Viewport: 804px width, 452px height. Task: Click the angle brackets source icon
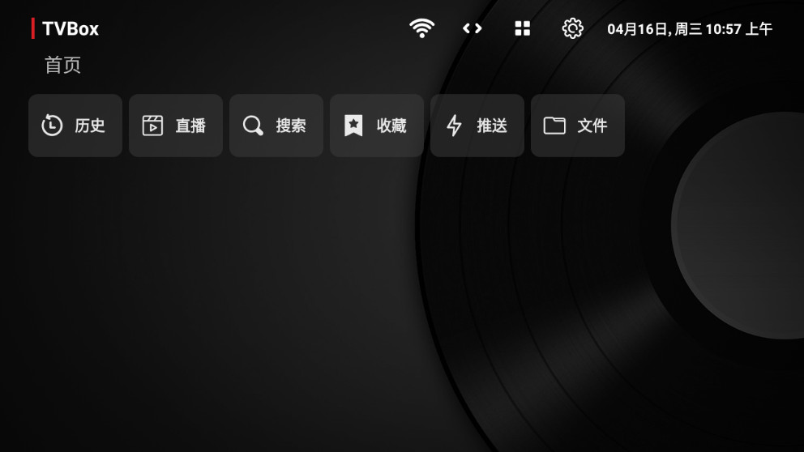click(x=473, y=28)
